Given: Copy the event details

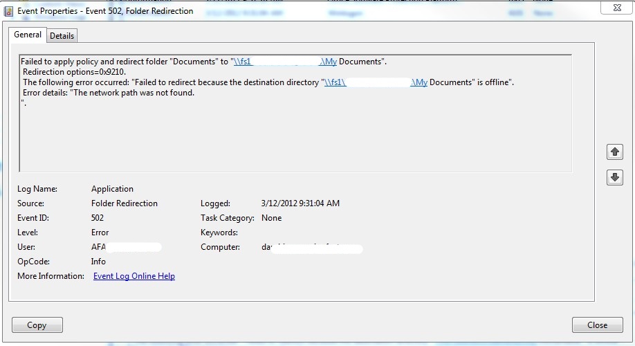Looking at the screenshot, I should click(37, 325).
